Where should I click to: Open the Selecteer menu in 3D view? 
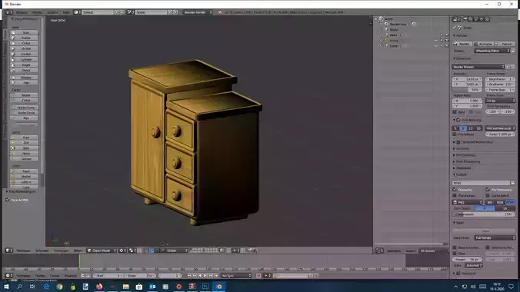(x=42, y=251)
